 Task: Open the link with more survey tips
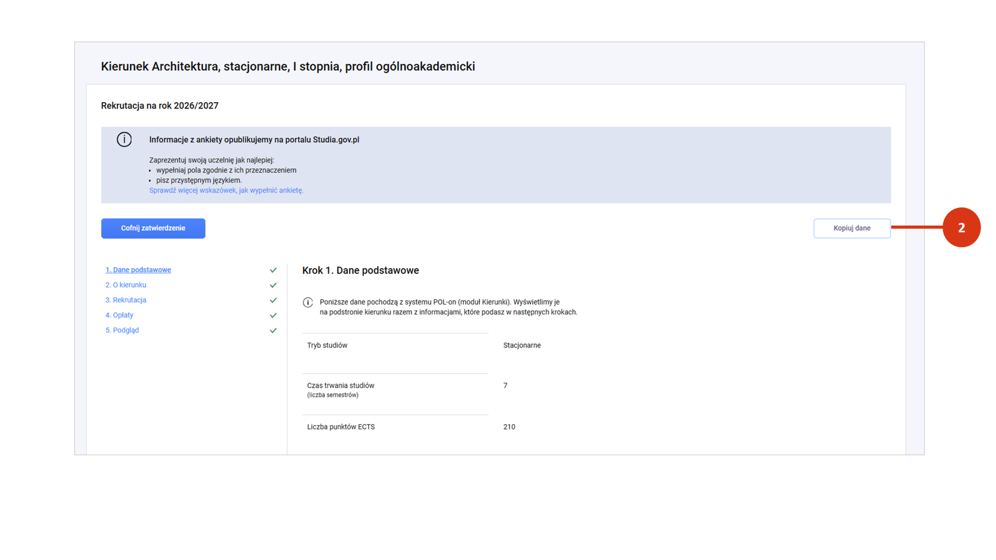coord(226,190)
